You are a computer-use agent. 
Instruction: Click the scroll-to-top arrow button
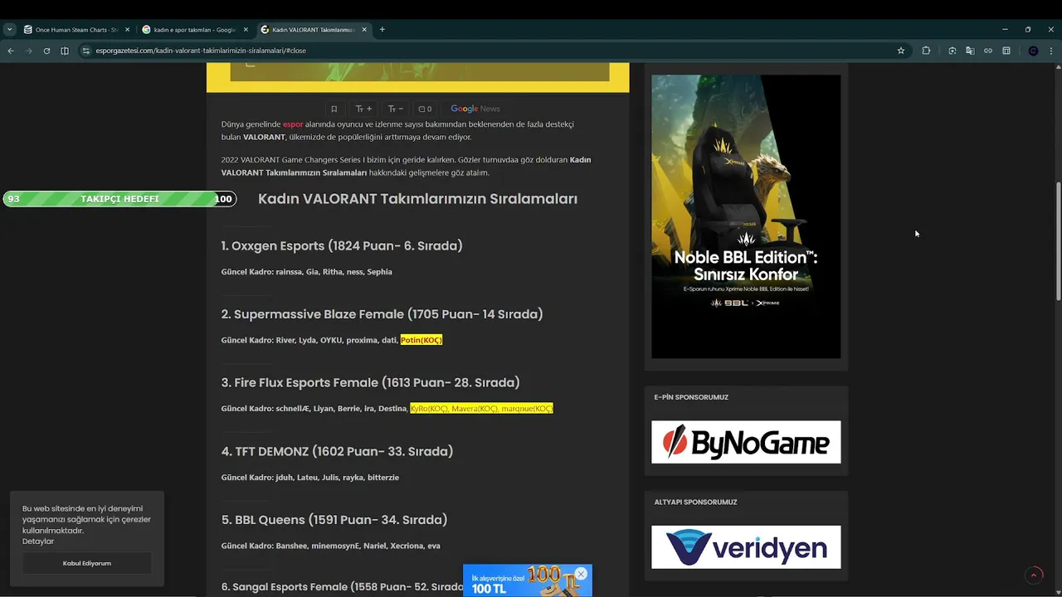click(x=1034, y=575)
